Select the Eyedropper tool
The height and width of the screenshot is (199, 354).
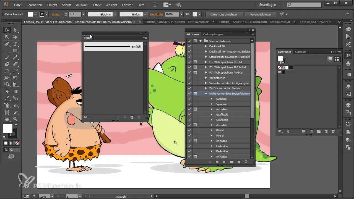pyautogui.click(x=7, y=98)
